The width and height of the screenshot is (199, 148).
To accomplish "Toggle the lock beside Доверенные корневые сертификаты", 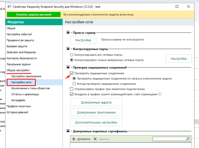I will pyautogui.click(x=68, y=131).
